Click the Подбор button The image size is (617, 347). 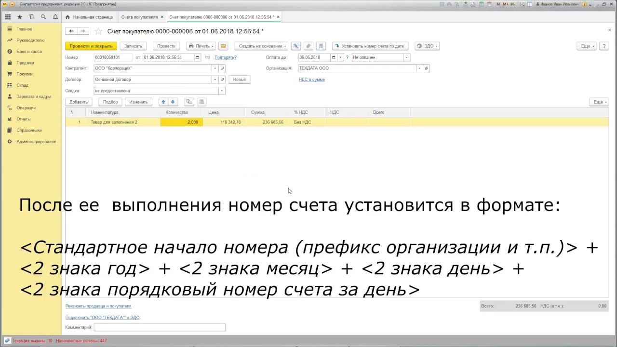coord(110,102)
